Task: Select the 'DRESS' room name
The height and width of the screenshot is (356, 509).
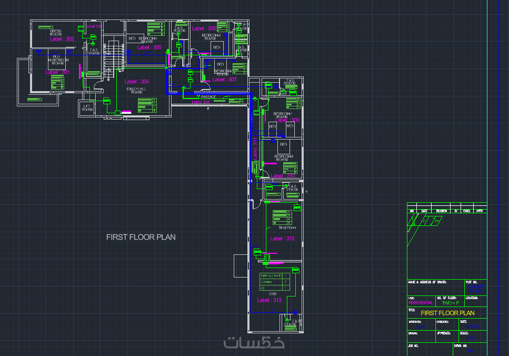Action: tap(56, 31)
